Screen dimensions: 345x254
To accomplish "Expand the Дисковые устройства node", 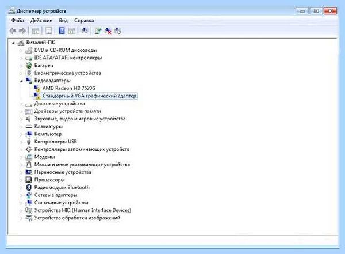I will tap(21, 104).
